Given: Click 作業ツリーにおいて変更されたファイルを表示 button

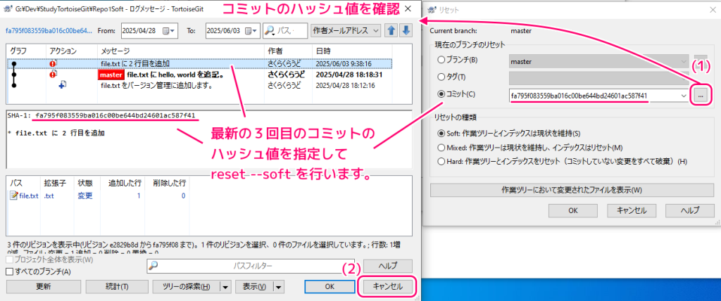Looking at the screenshot, I should tap(570, 190).
